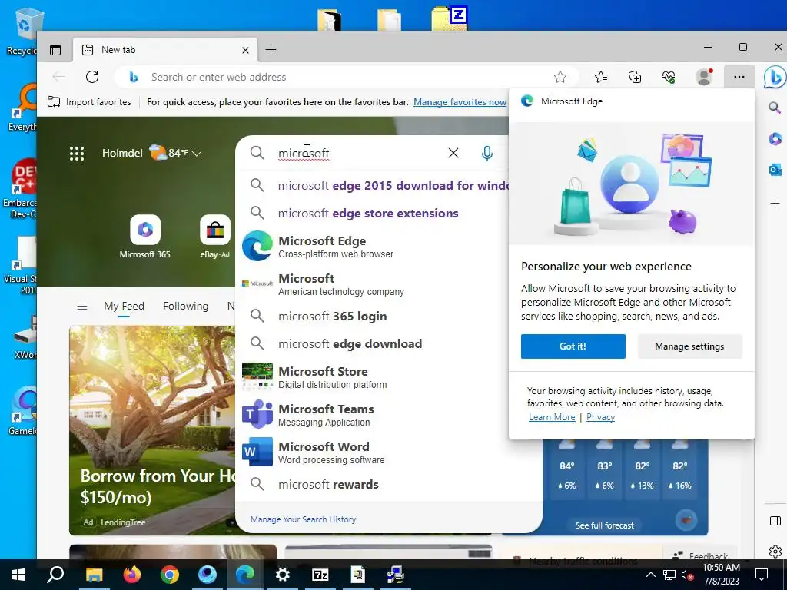Open the app launcher grid icon
Viewport: 787px width, 590px height.
click(77, 154)
